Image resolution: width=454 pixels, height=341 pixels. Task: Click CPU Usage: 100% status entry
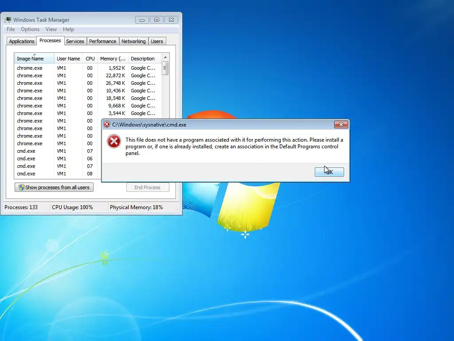coord(72,207)
